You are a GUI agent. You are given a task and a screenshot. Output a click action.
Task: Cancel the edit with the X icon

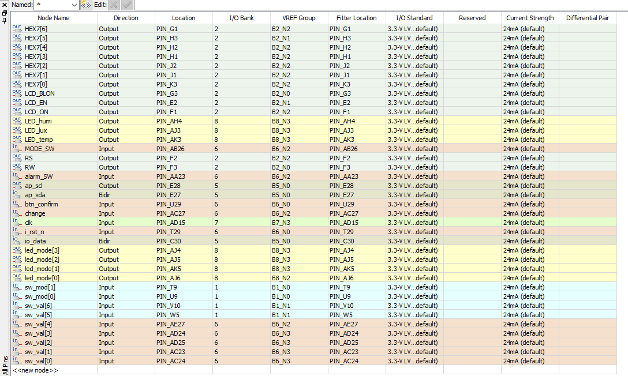[114, 5]
